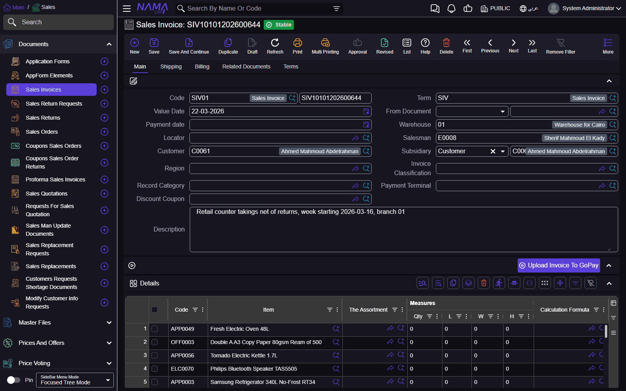Check the select-all checkbox in Details header
Image resolution: width=626 pixels, height=391 pixels.
155,310
